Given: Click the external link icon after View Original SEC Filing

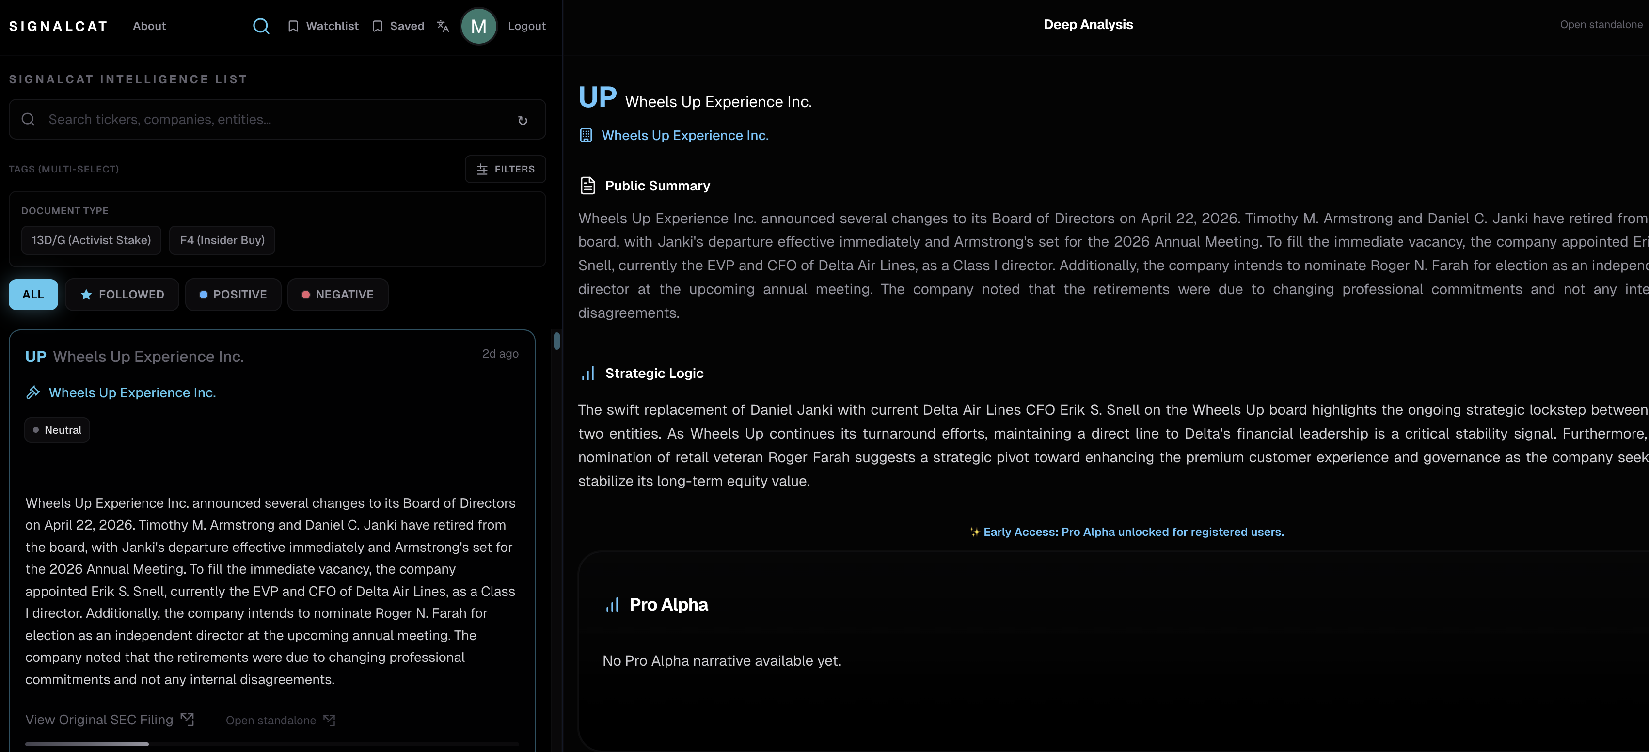Looking at the screenshot, I should (x=187, y=720).
